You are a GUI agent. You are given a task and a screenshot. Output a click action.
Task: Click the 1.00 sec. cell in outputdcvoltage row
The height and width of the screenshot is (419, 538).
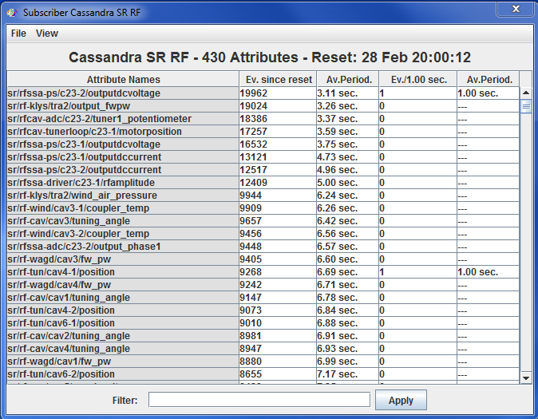pyautogui.click(x=489, y=93)
